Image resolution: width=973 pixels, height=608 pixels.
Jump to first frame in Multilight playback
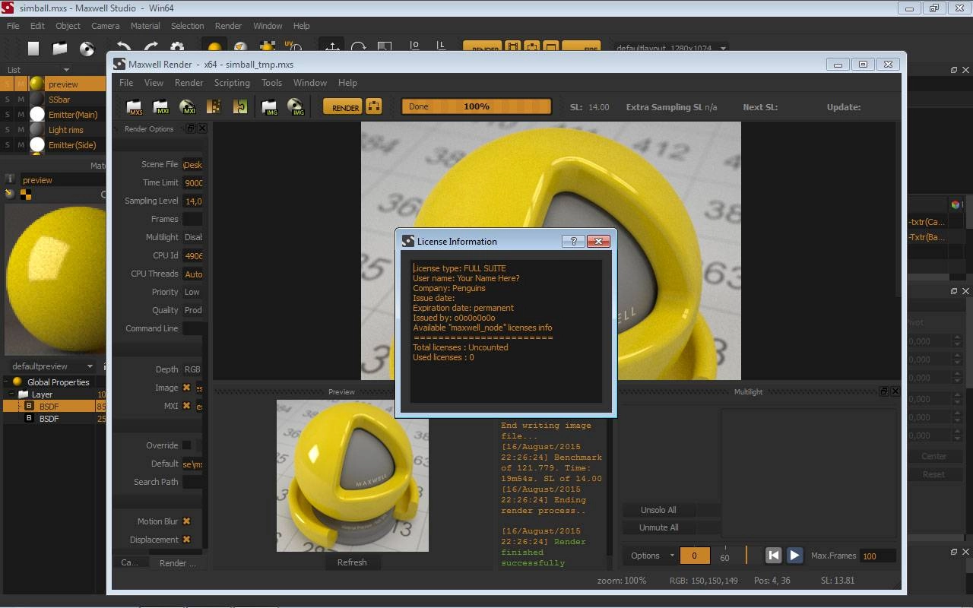[x=773, y=556]
